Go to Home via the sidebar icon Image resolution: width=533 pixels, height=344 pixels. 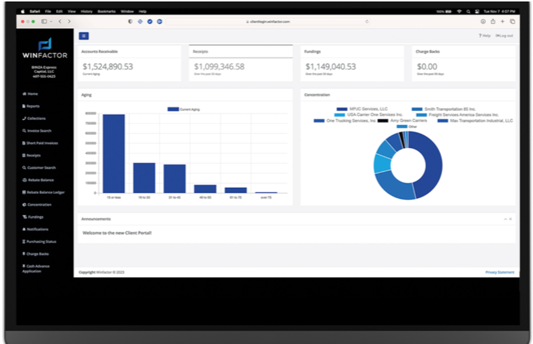(x=26, y=93)
